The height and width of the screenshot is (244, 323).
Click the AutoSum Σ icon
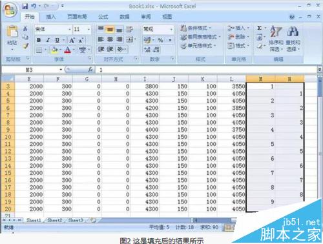click(x=260, y=28)
